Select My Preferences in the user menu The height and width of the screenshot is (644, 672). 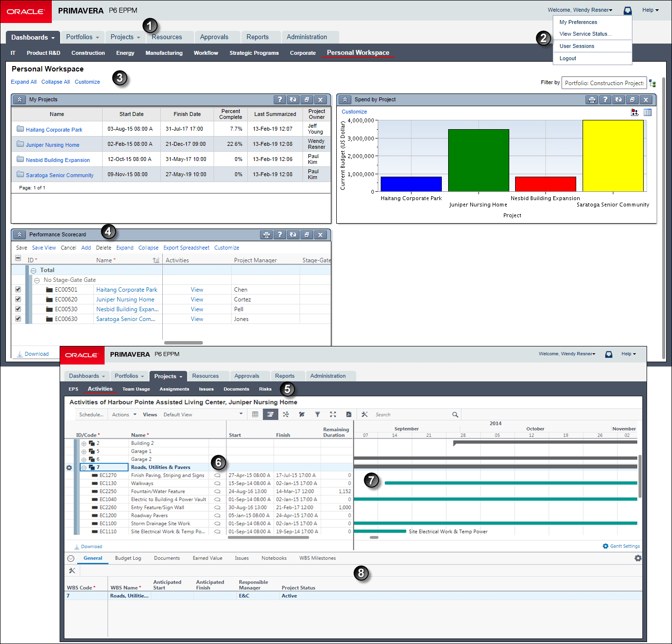(x=578, y=22)
